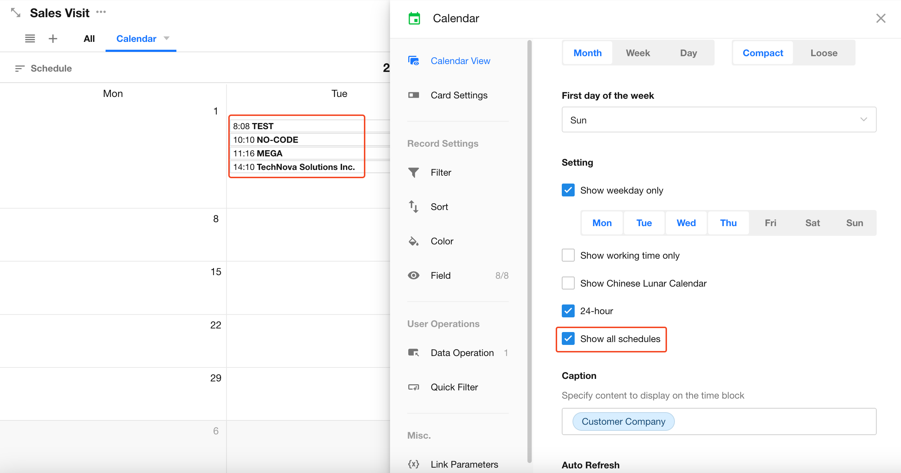
Task: Select the Loose density button
Action: 824,53
